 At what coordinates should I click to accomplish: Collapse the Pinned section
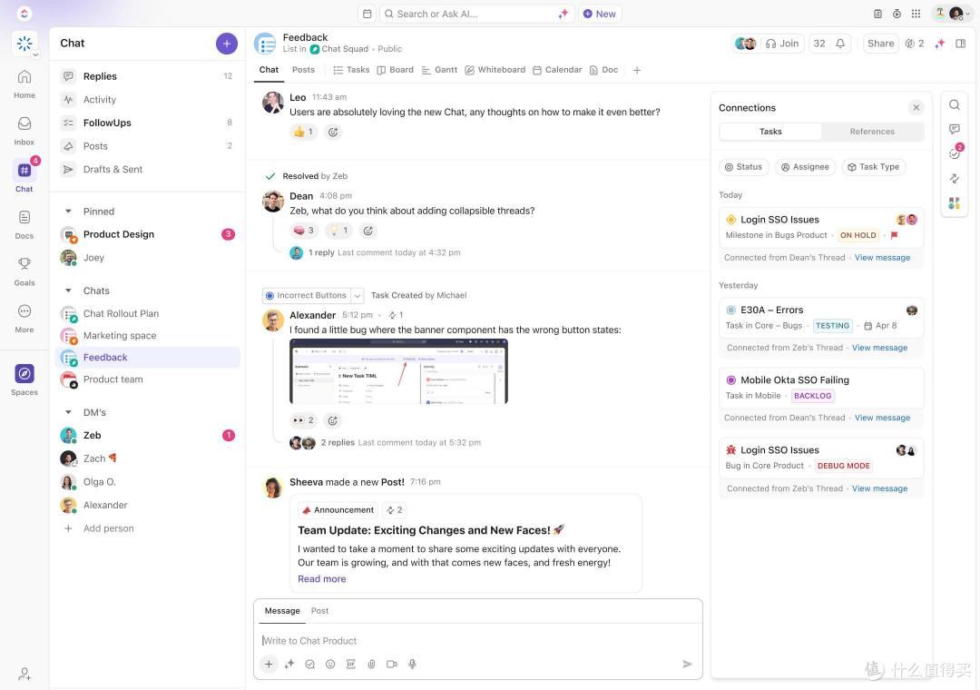(x=68, y=212)
